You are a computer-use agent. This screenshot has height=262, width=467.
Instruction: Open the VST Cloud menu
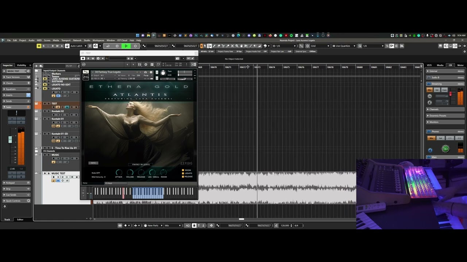click(x=122, y=40)
